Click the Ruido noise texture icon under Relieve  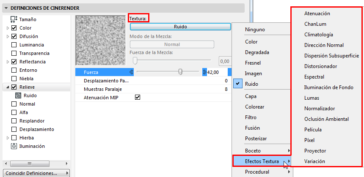tap(18, 95)
